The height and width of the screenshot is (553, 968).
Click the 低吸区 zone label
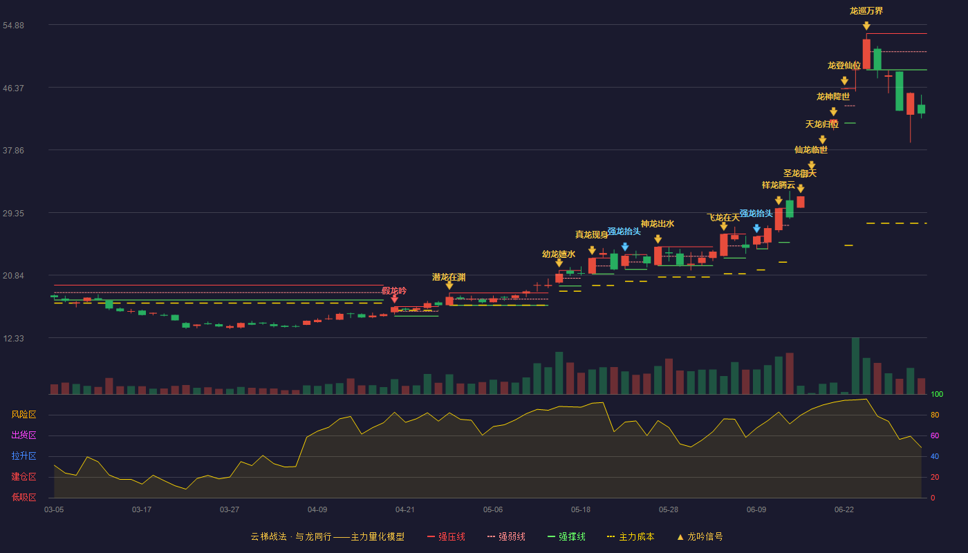click(x=24, y=497)
